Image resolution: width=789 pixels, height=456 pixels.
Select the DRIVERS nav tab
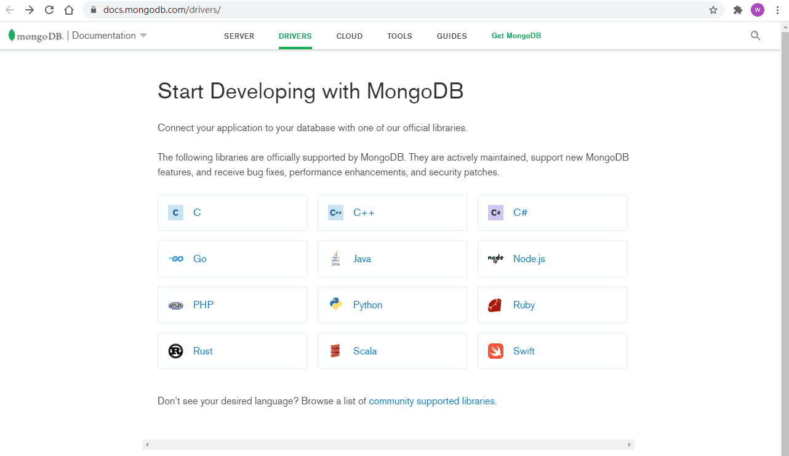pos(295,36)
